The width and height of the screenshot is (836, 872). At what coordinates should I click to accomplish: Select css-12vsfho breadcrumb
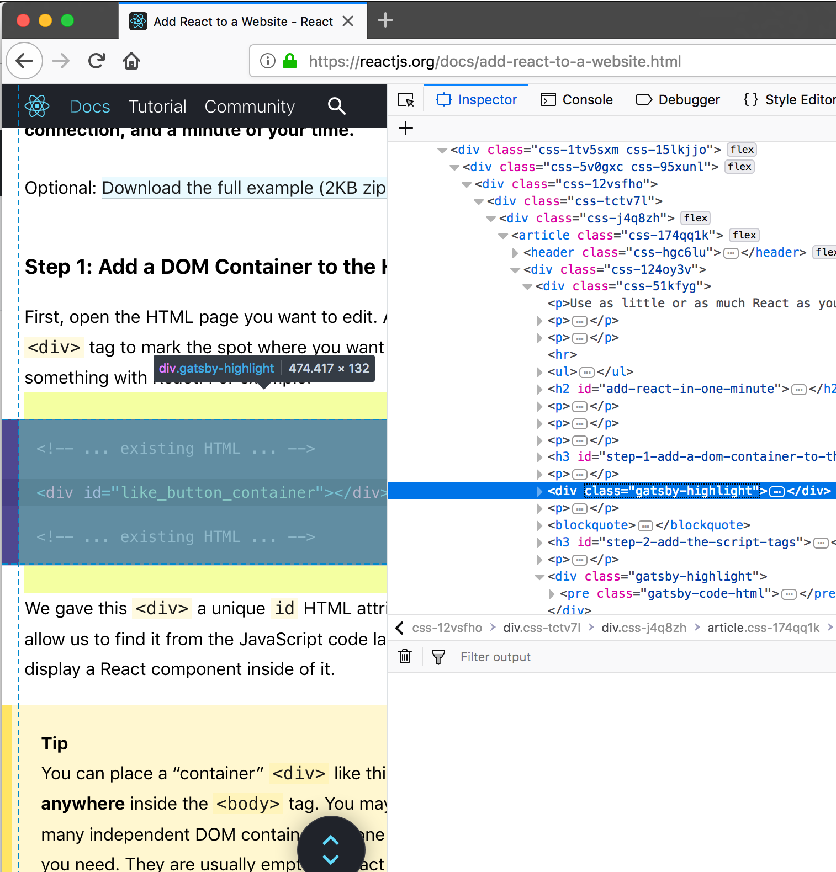pyautogui.click(x=447, y=628)
